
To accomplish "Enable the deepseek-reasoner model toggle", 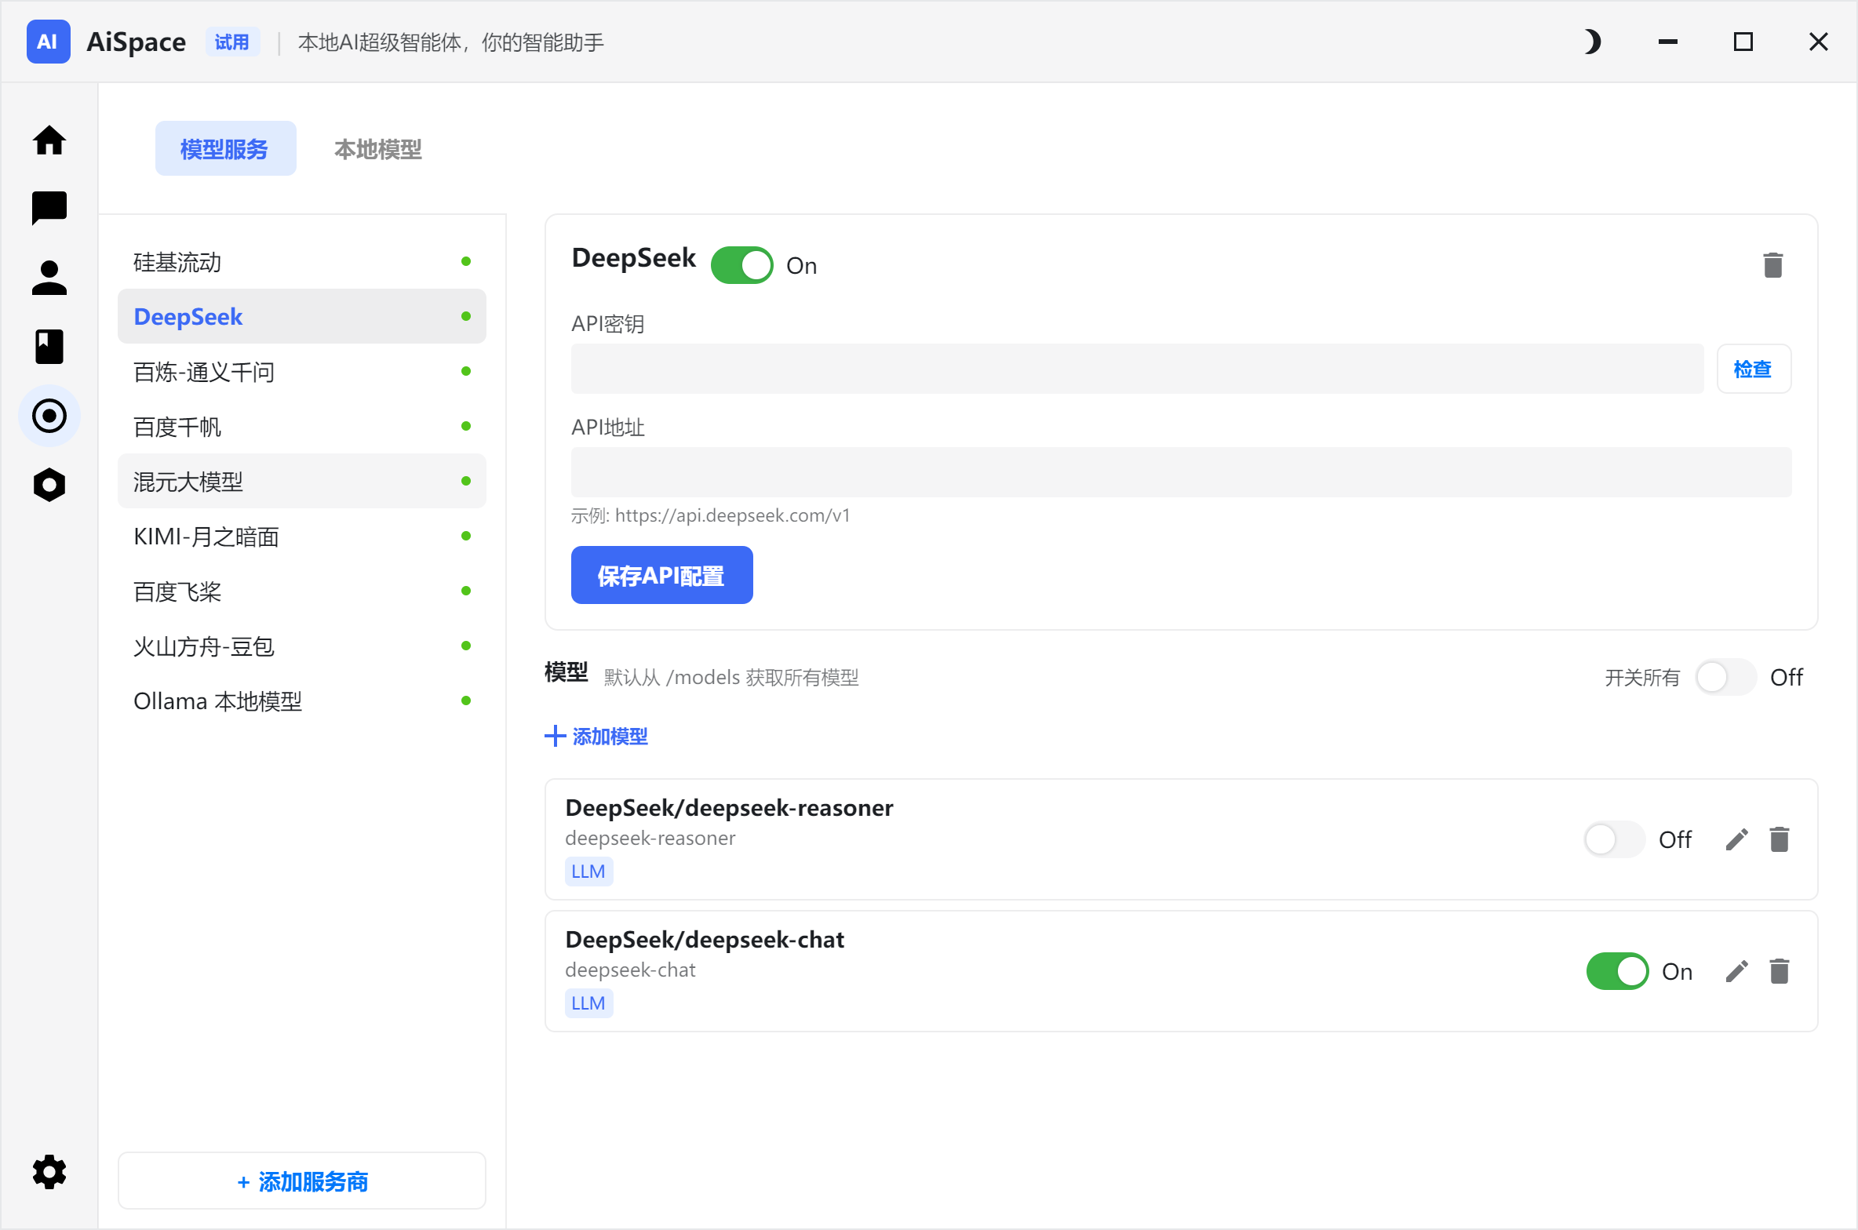I will (x=1615, y=839).
